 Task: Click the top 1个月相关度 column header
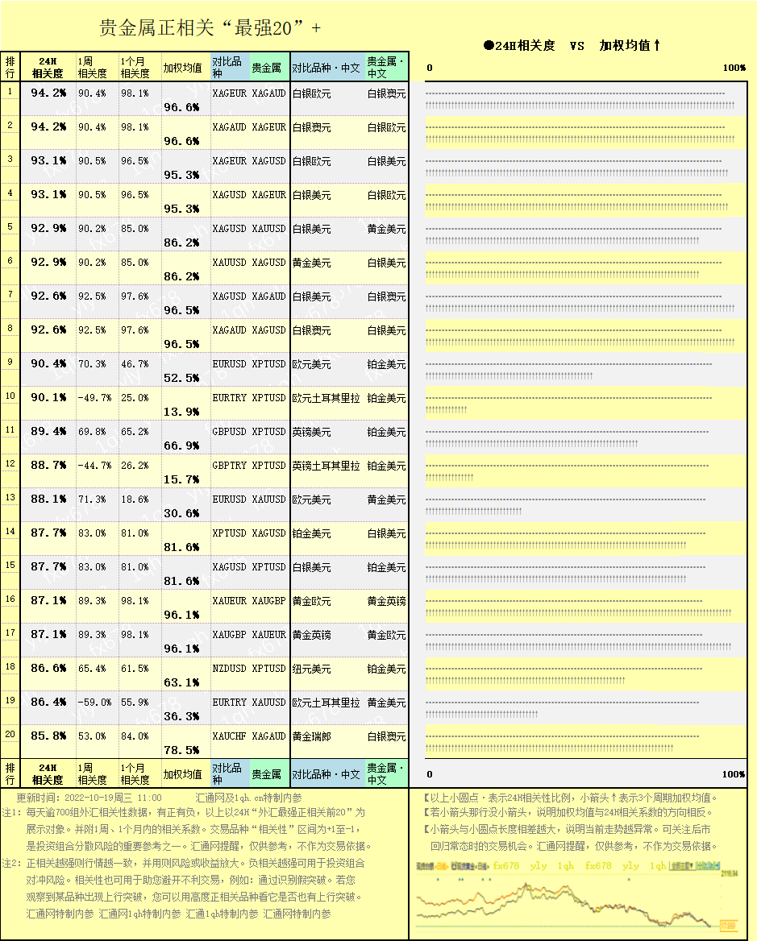click(x=135, y=67)
